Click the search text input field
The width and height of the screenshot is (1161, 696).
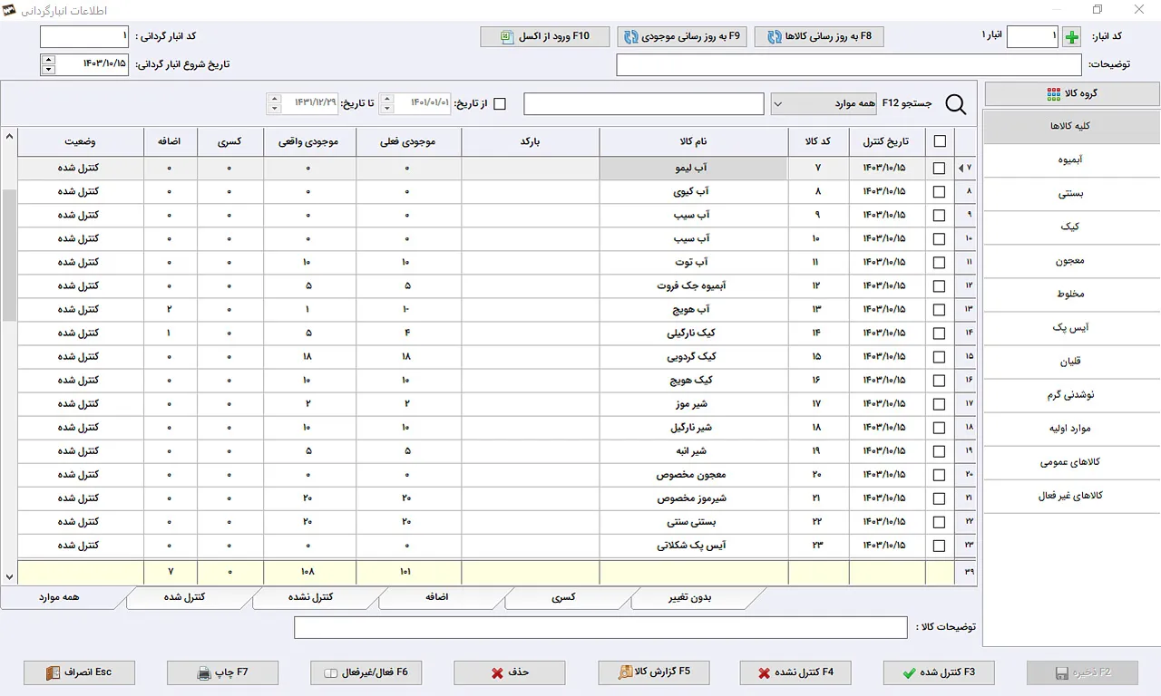tap(644, 104)
